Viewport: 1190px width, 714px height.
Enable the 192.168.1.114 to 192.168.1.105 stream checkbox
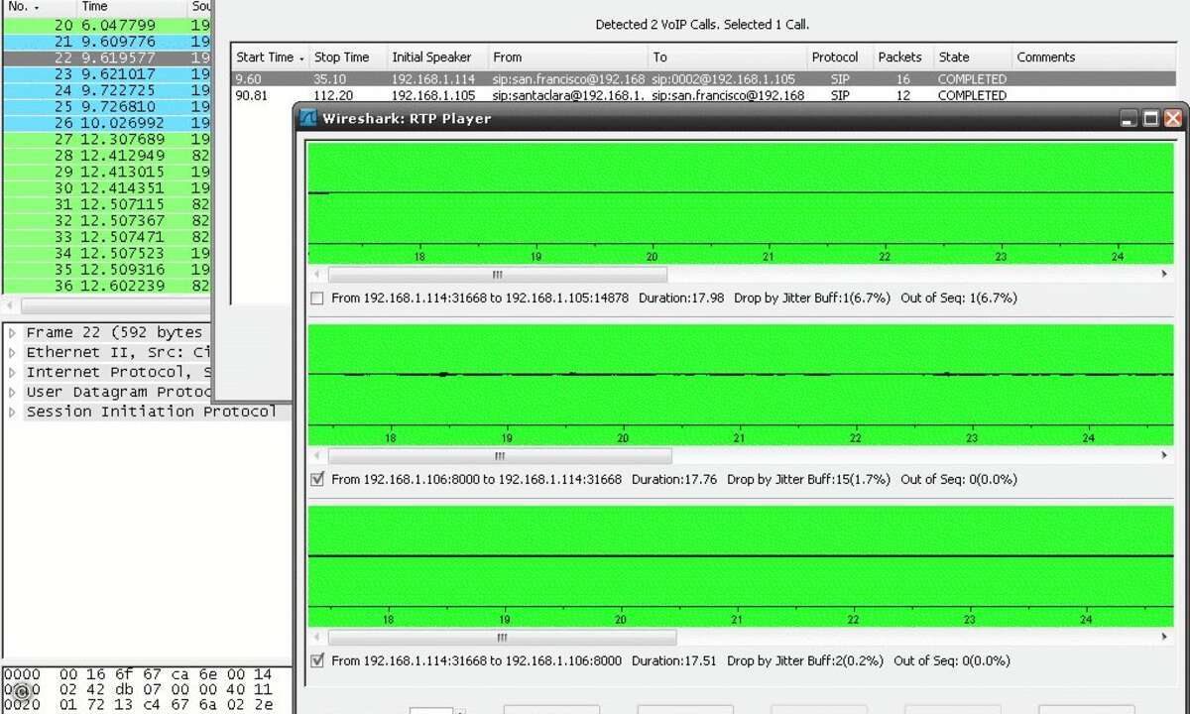coord(317,298)
